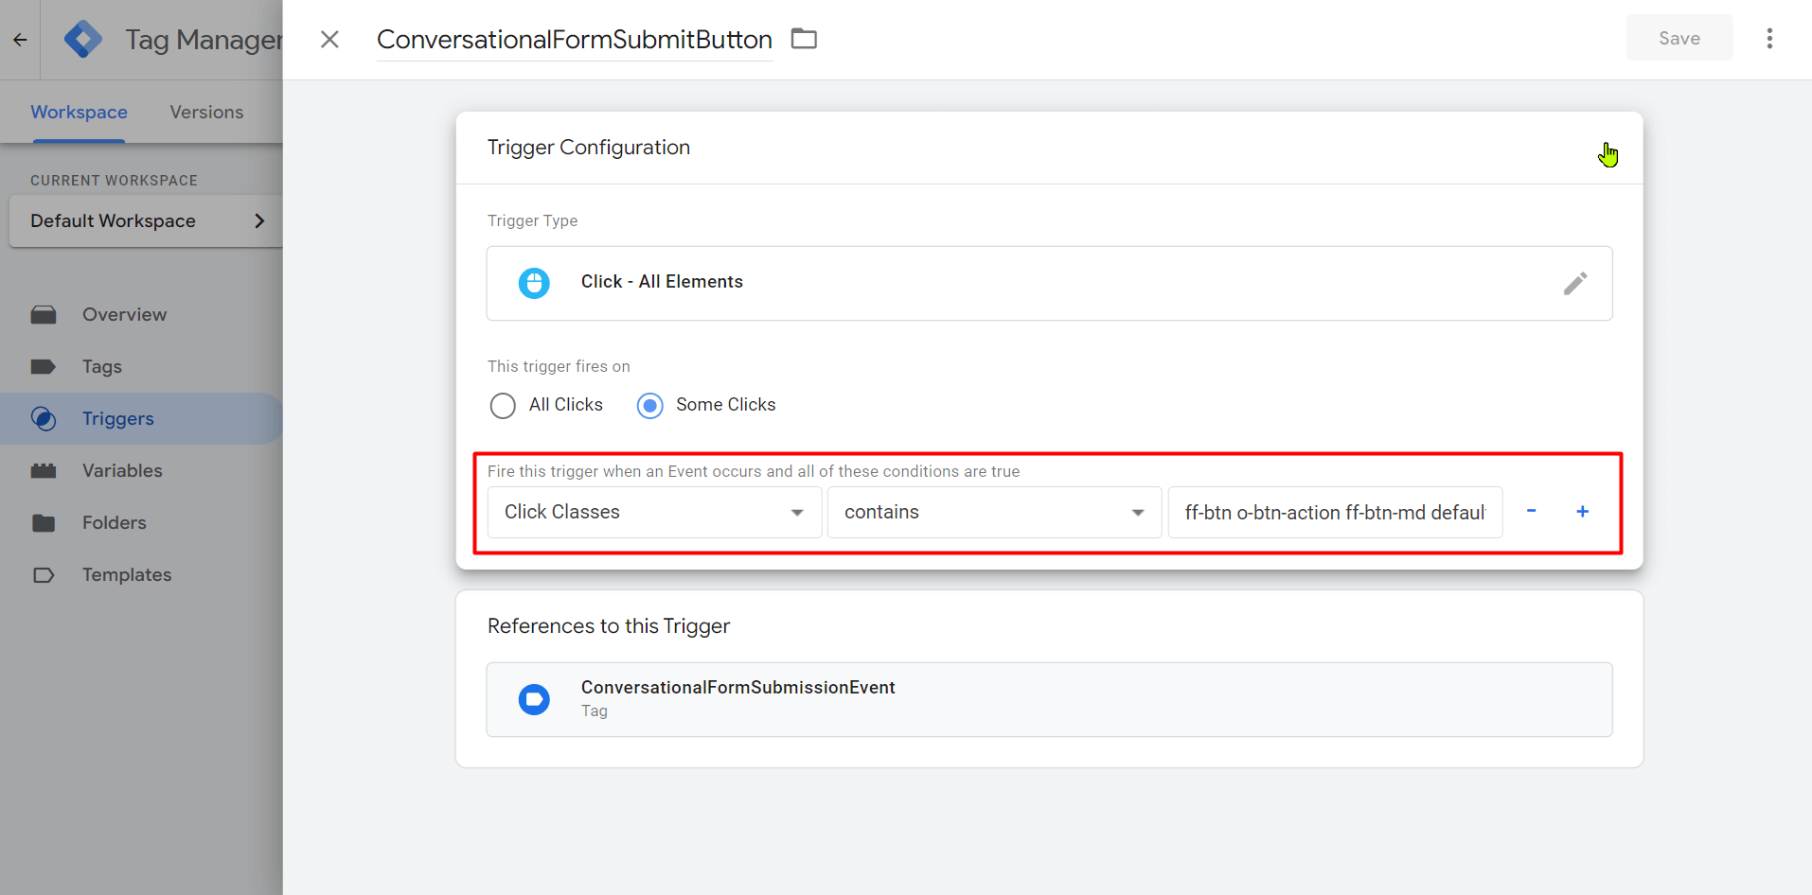This screenshot has width=1812, height=895.
Task: Open the Templates section
Action: tap(127, 574)
